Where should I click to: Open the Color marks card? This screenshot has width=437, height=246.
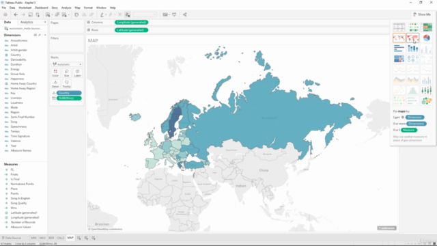55,73
